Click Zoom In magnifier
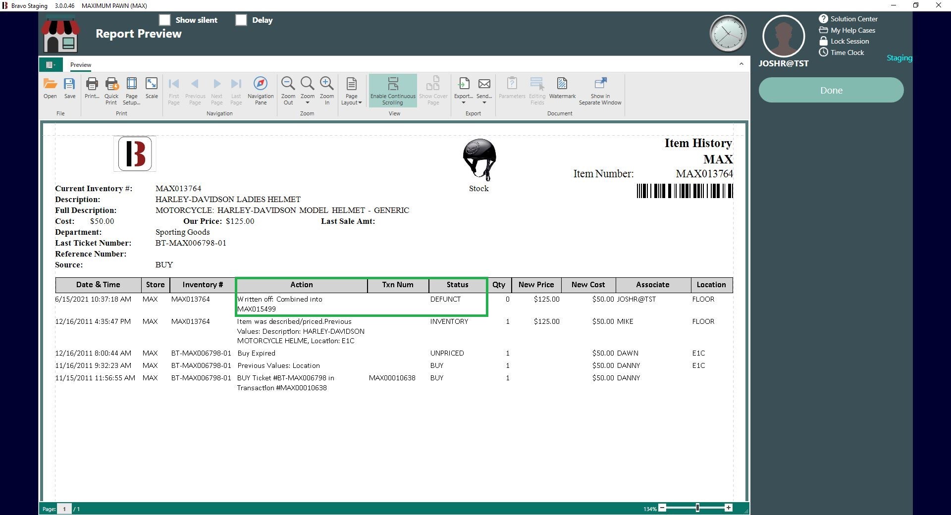Screen dimensions: 951x515 click(327, 91)
